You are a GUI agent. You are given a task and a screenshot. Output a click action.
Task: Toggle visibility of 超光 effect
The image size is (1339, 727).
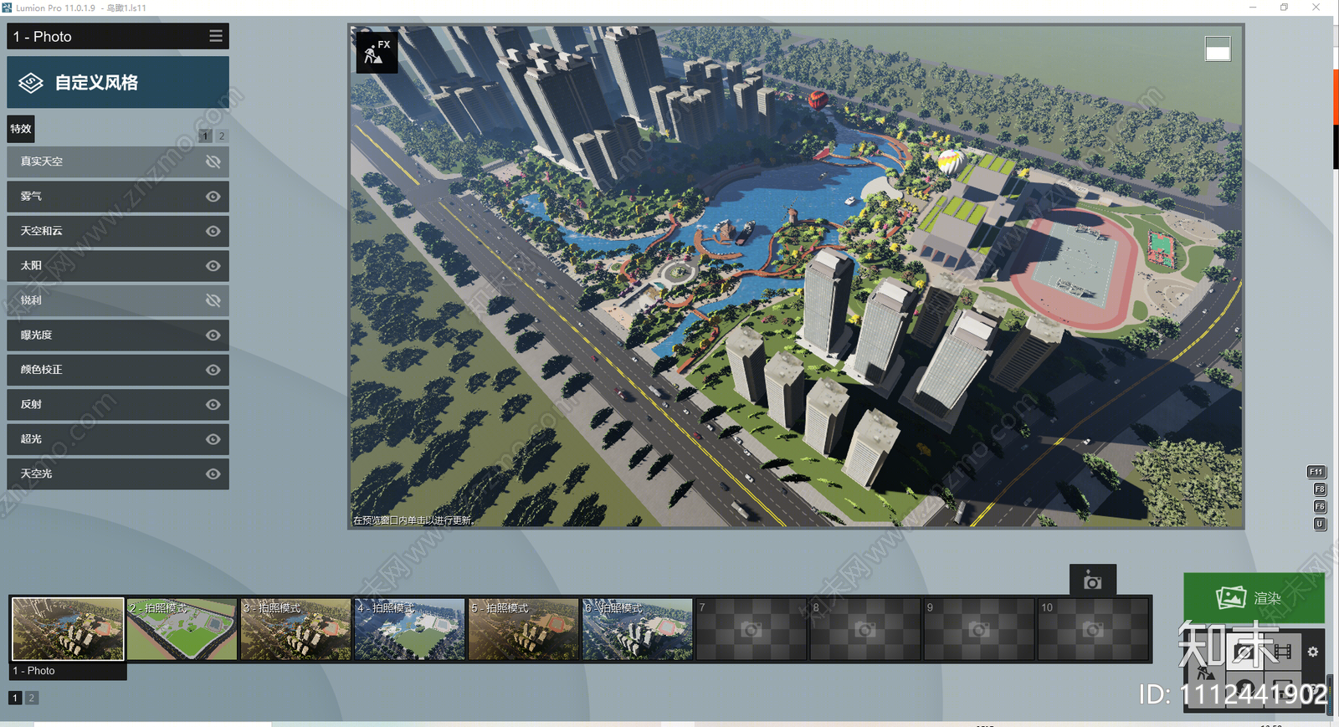point(213,439)
